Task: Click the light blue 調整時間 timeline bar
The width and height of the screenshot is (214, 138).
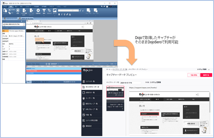Action: pos(54,69)
